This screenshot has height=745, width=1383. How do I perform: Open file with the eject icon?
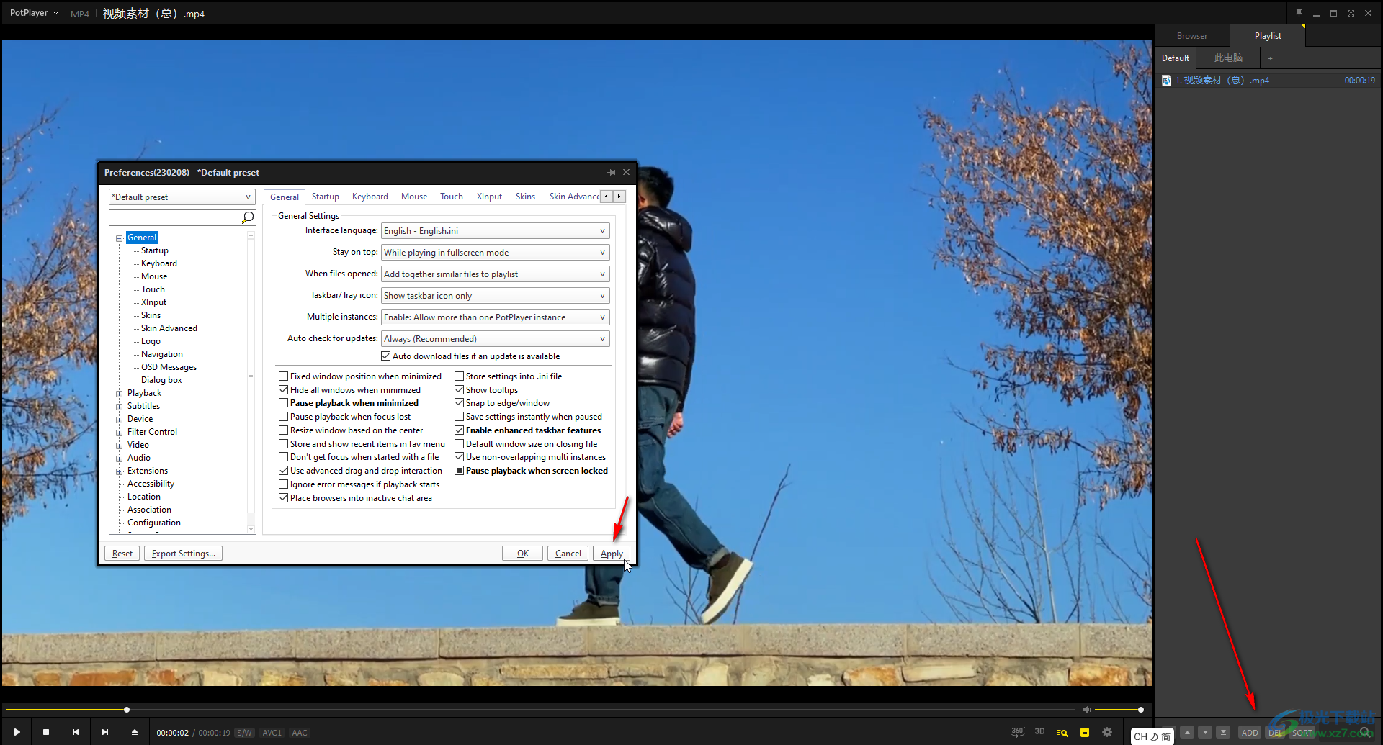click(135, 732)
